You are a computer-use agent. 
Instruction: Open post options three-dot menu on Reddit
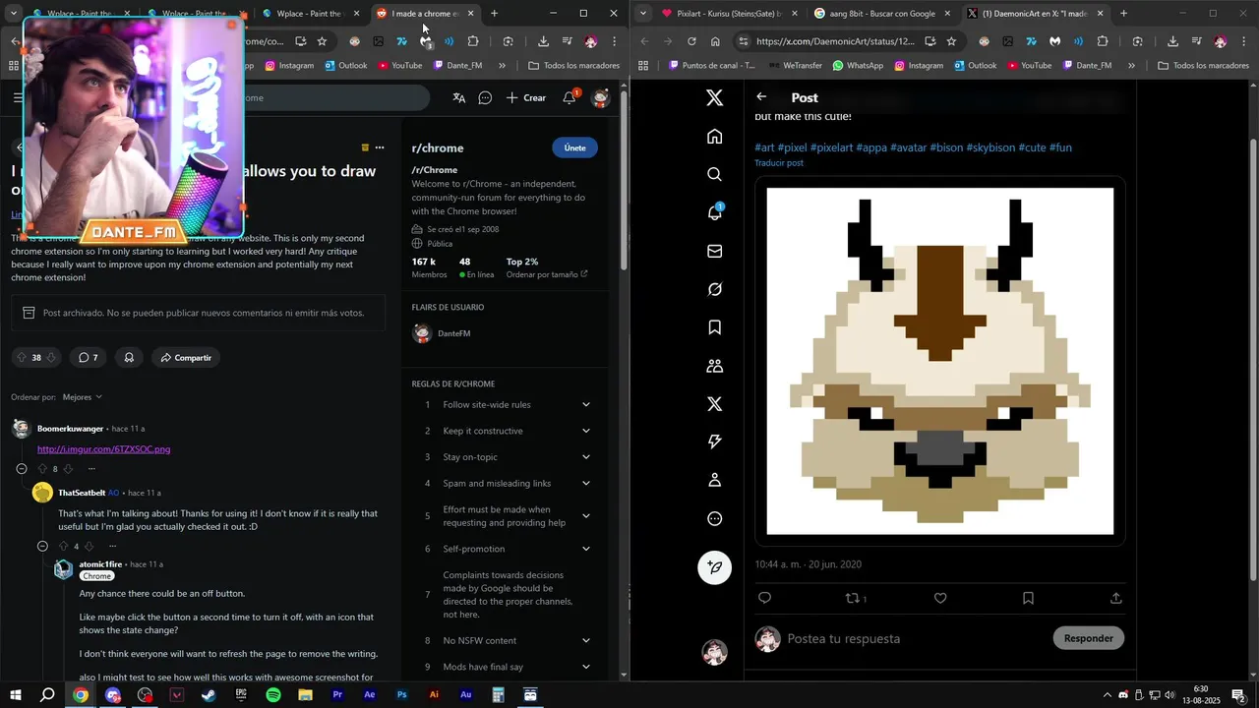click(380, 147)
